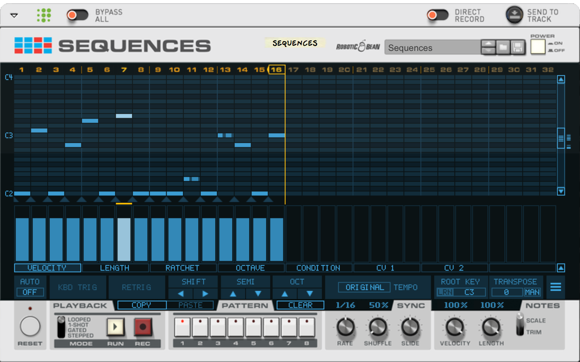The width and height of the screenshot is (580, 362).
Task: Step patches with the up/down arrow selector
Action: [x=488, y=48]
